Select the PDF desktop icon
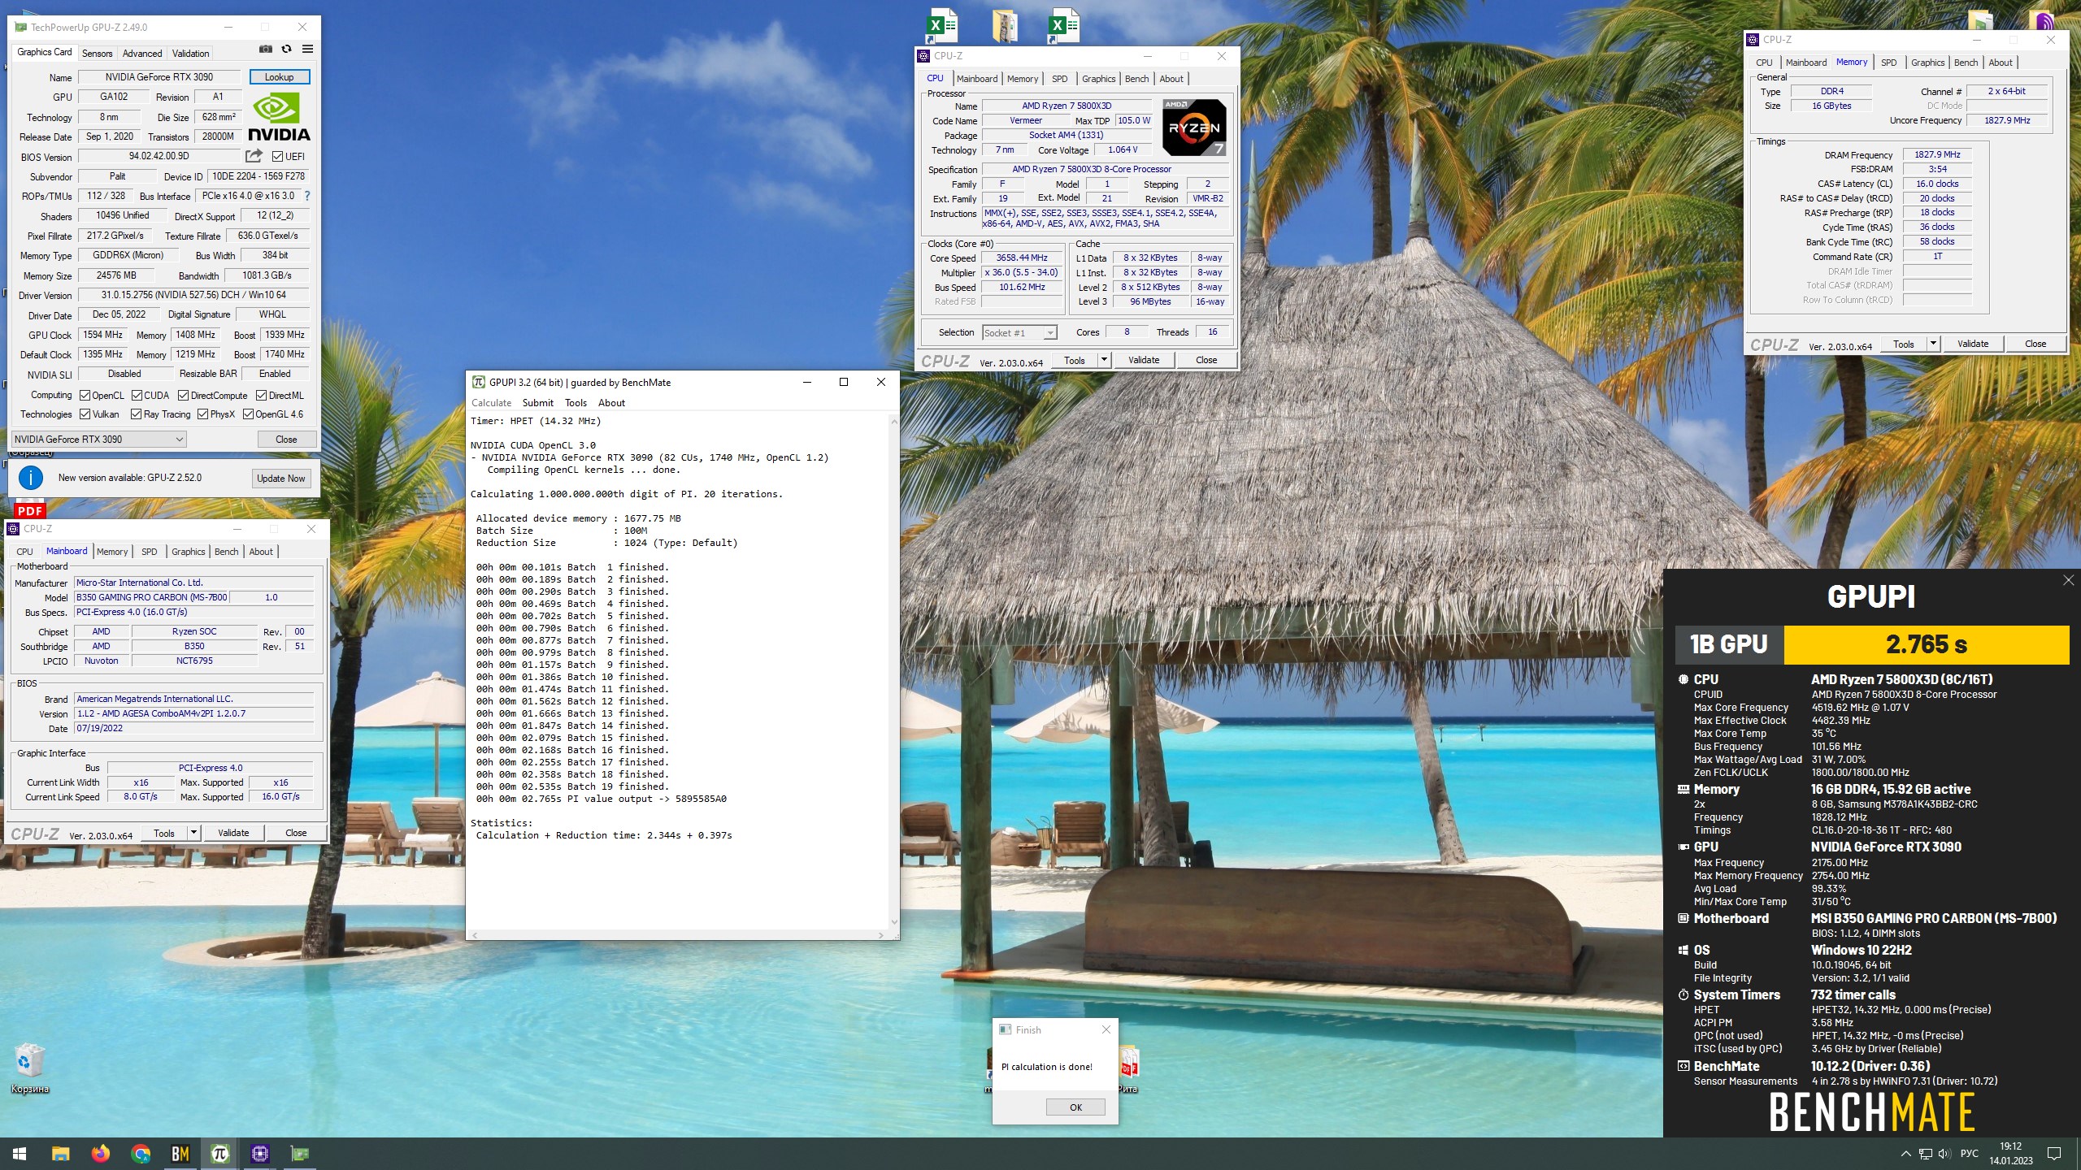This screenshot has width=2081, height=1170. (x=30, y=509)
